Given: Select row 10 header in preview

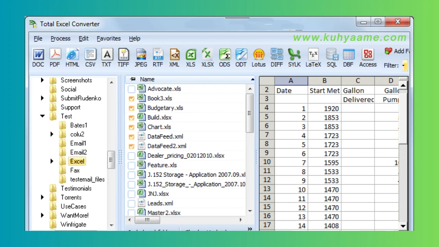Looking at the screenshot, I should (x=267, y=162).
